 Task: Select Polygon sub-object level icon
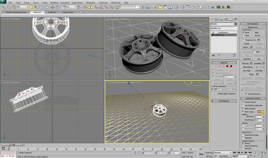click(227, 66)
